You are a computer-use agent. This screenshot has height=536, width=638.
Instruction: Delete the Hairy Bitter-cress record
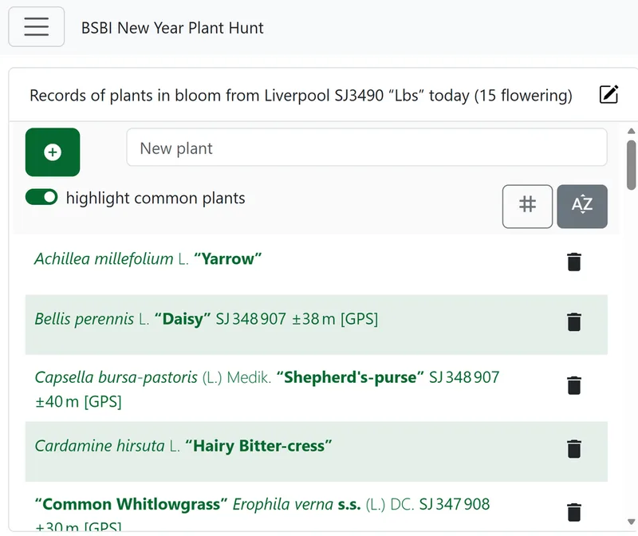(574, 448)
